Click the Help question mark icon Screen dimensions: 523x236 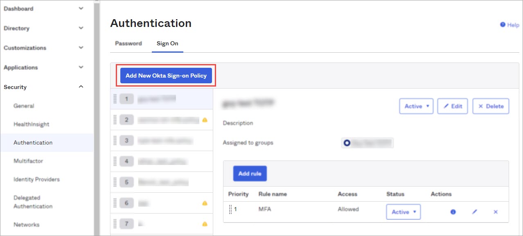pos(503,25)
